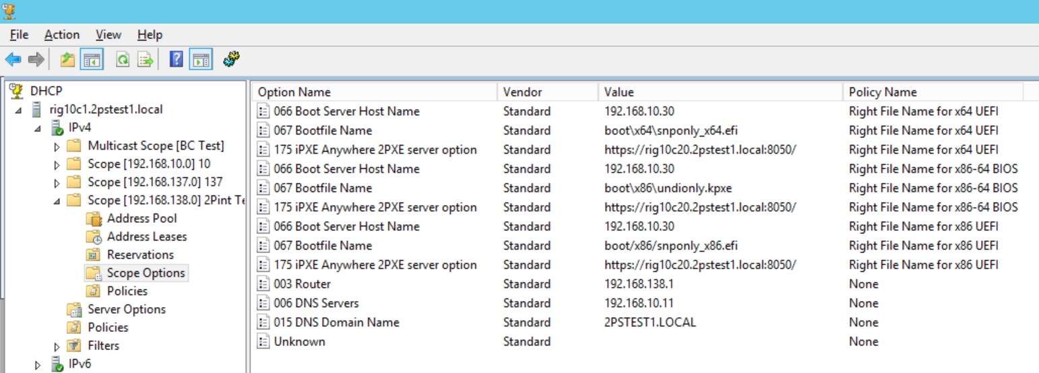Open the Action menu
Screen dimensions: 1039x373
62,35
